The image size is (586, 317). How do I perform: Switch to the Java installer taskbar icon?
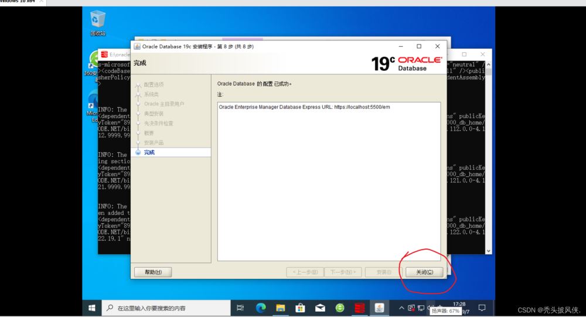(x=380, y=308)
